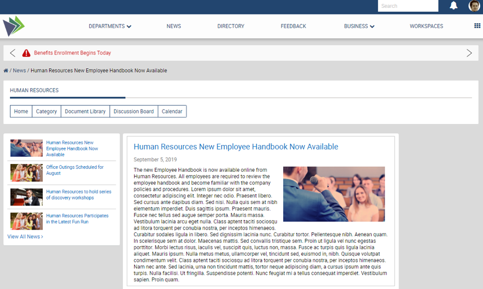Click the red alert warning icon
The height and width of the screenshot is (289, 483).
[x=26, y=53]
